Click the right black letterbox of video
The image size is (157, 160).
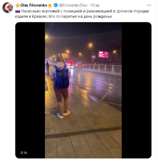click(x=136, y=90)
